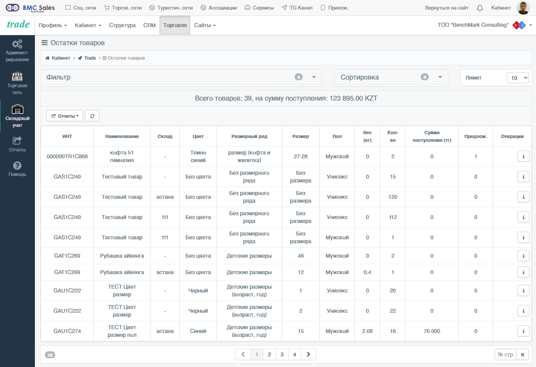Open the Отчеты sidebar icon
This screenshot has height=367, width=536.
(x=17, y=144)
